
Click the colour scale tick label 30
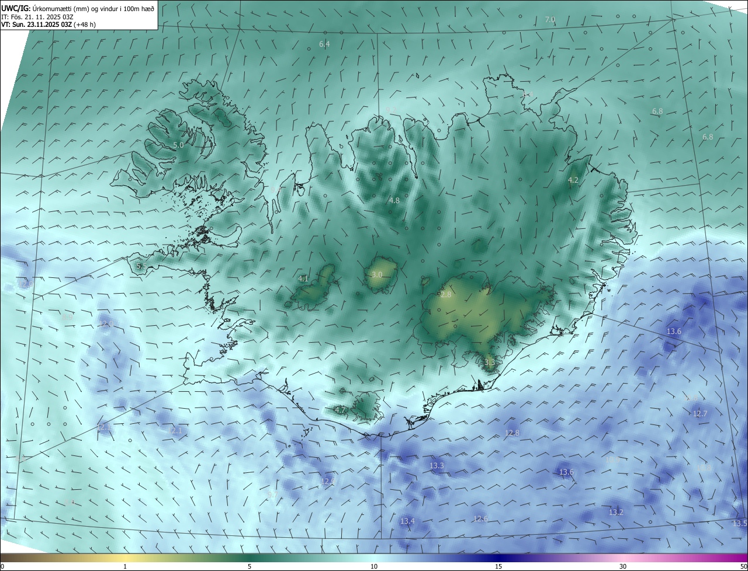623,566
